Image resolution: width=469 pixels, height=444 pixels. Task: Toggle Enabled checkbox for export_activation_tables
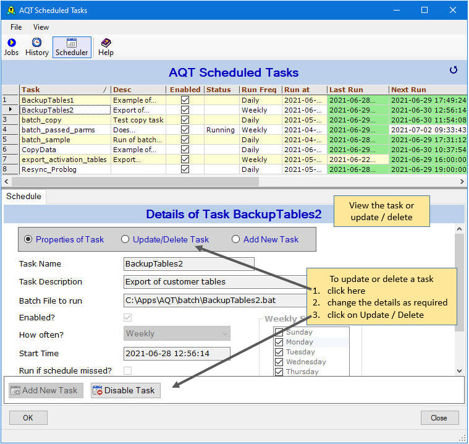185,160
